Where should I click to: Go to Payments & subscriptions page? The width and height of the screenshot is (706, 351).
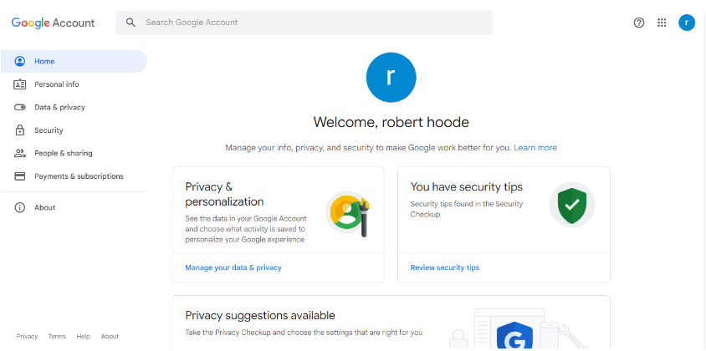pos(79,176)
